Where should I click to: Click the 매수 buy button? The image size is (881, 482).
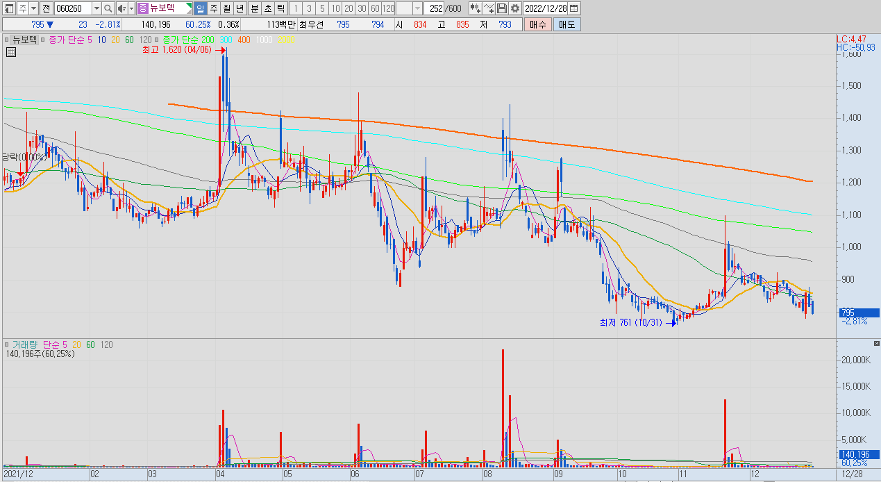pyautogui.click(x=538, y=24)
